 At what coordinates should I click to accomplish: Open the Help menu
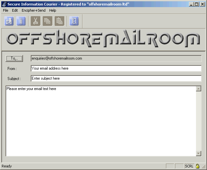click(x=52, y=10)
